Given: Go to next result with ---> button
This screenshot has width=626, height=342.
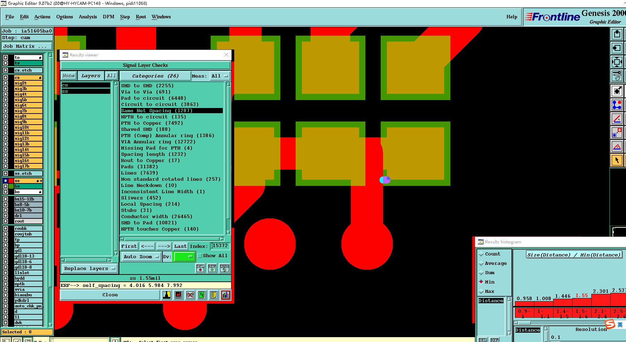Looking at the screenshot, I should tap(164, 246).
